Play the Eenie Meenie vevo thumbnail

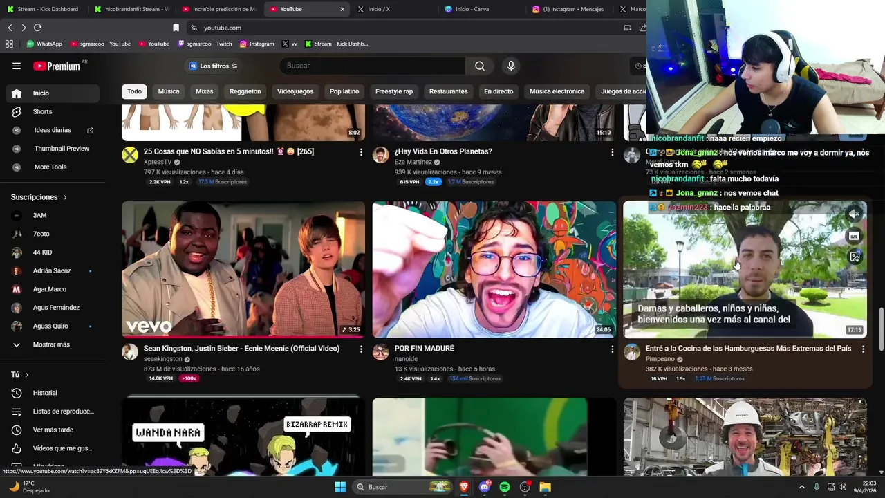[x=243, y=269]
